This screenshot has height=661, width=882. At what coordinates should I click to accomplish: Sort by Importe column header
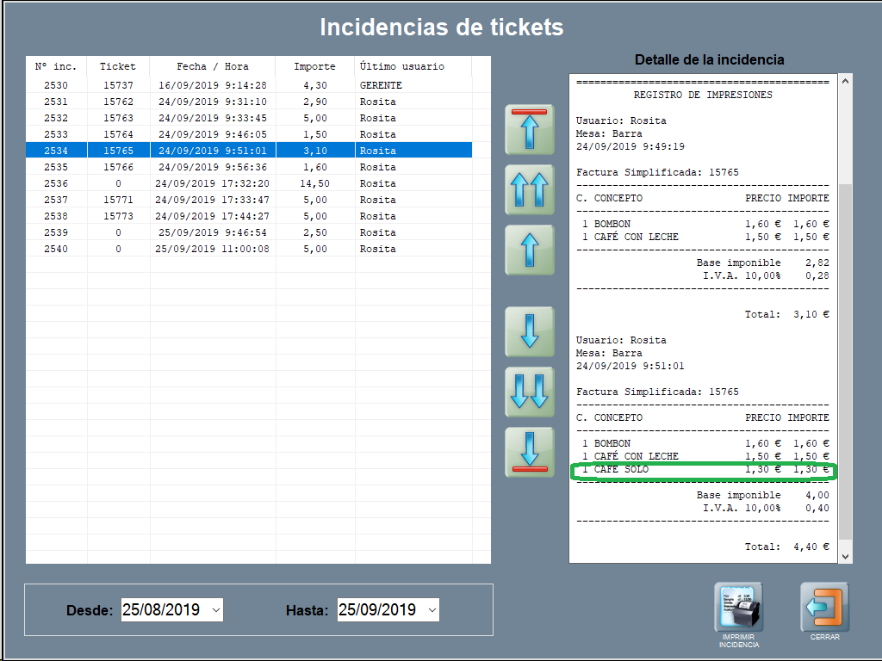pyautogui.click(x=314, y=66)
